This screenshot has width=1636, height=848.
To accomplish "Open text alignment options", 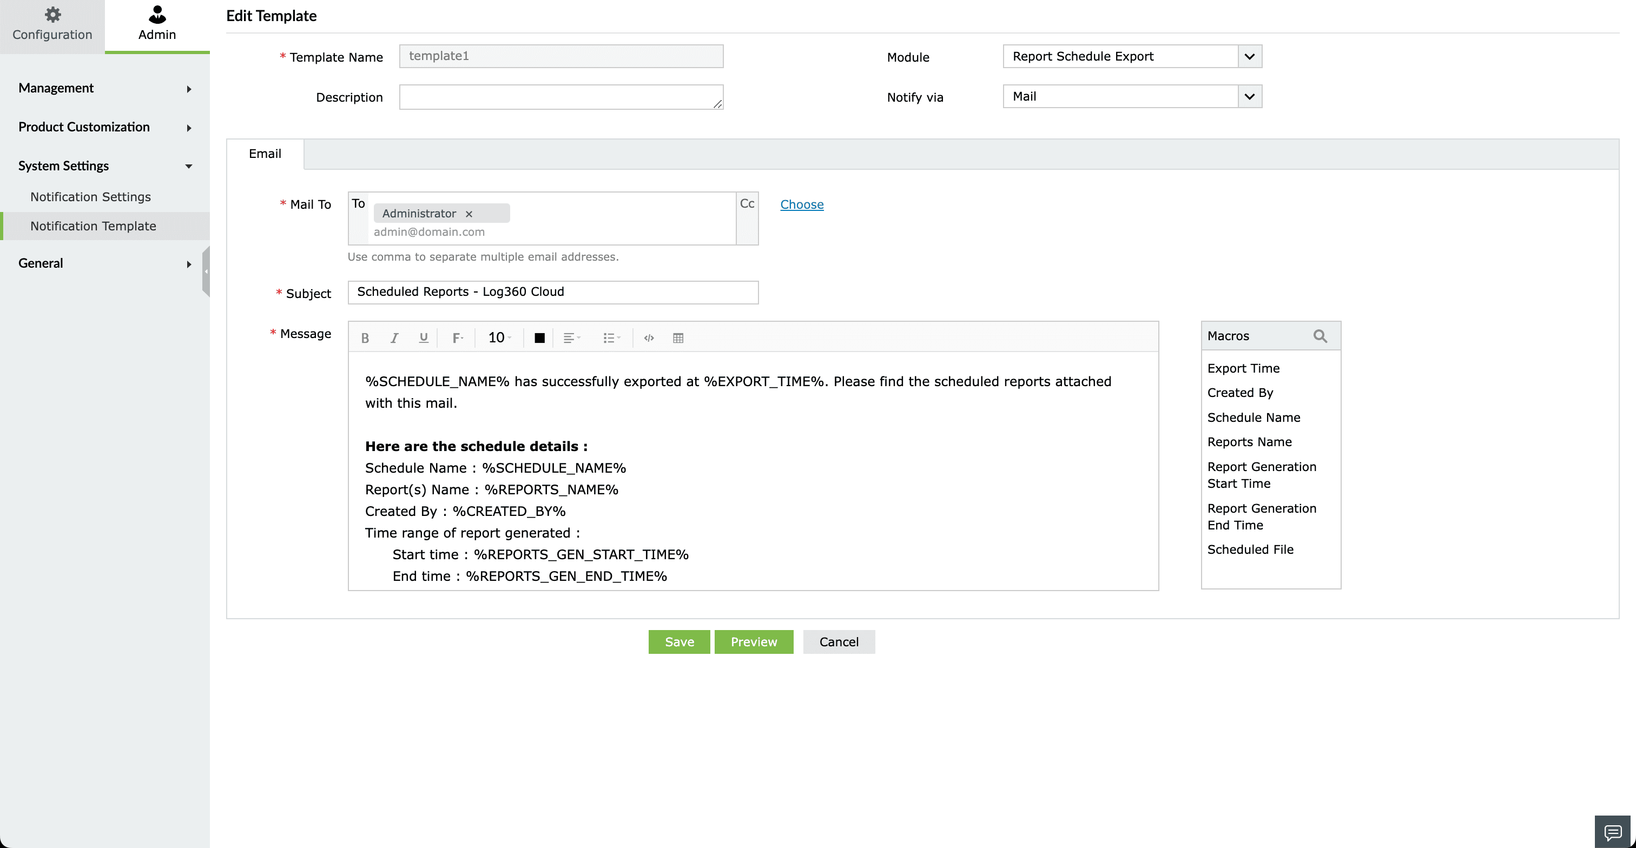I will pos(572,339).
